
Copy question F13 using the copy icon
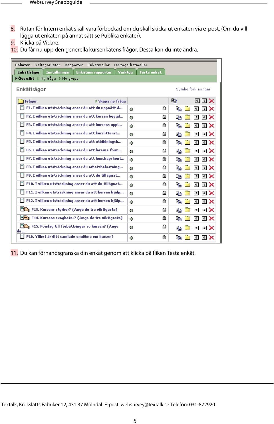pos(179,210)
